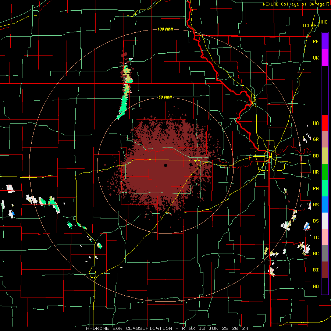Screen dimensions: 331x331
Task: Click the BI legend label
Action: tap(316, 270)
